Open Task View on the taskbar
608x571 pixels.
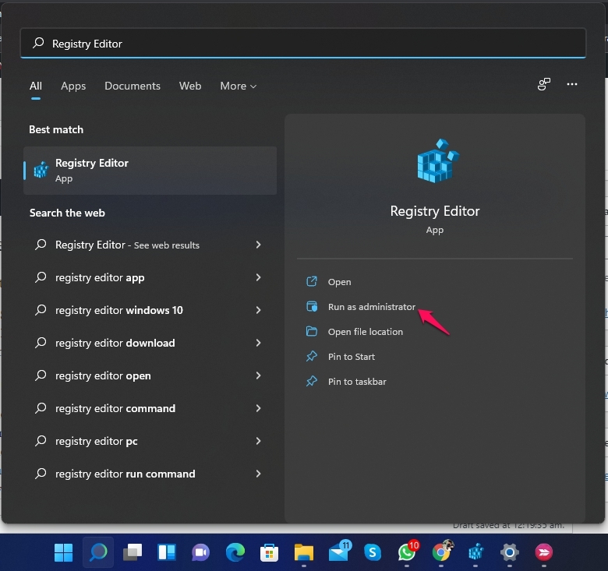[133, 552]
